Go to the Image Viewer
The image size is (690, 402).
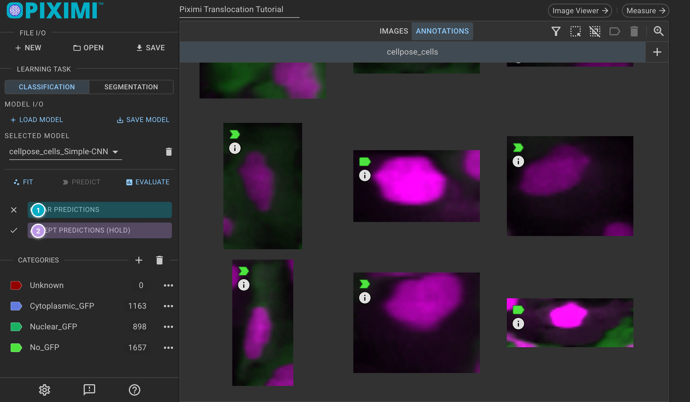[580, 11]
